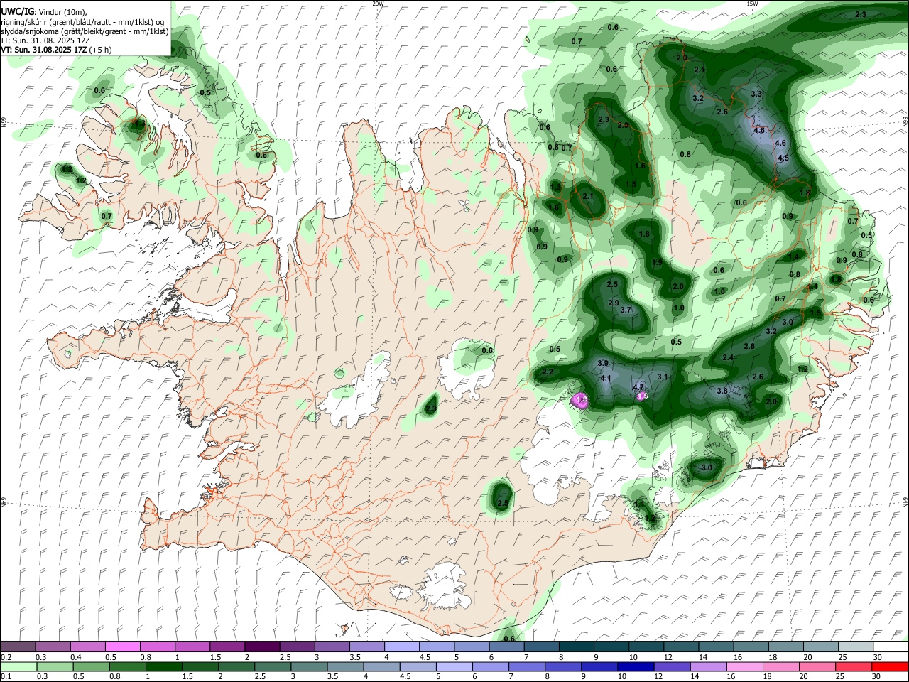Pick dark purple upper swatch between 2 and 2.5

coord(262,647)
